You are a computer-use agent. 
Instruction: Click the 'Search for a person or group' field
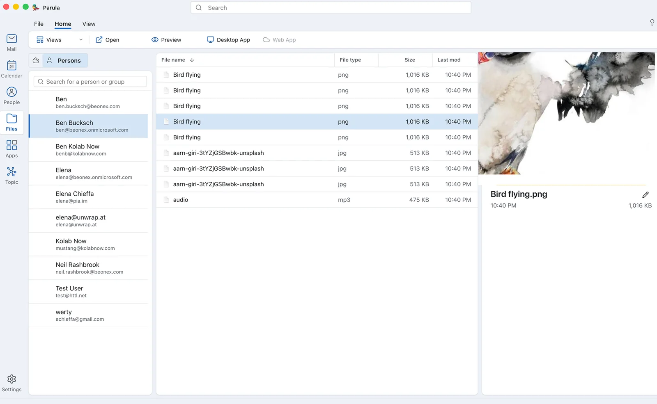coord(90,82)
